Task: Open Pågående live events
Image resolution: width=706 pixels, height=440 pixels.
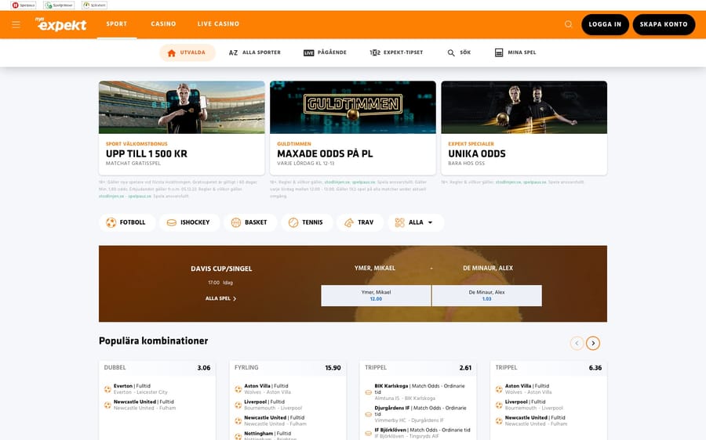Action: 325,52
